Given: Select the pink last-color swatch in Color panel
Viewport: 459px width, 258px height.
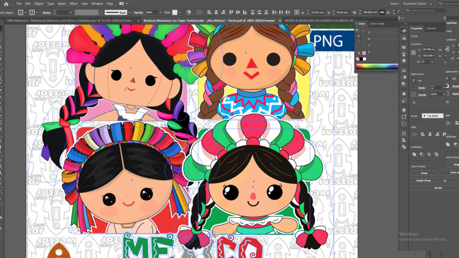Looking at the screenshot, I should pyautogui.click(x=364, y=53).
